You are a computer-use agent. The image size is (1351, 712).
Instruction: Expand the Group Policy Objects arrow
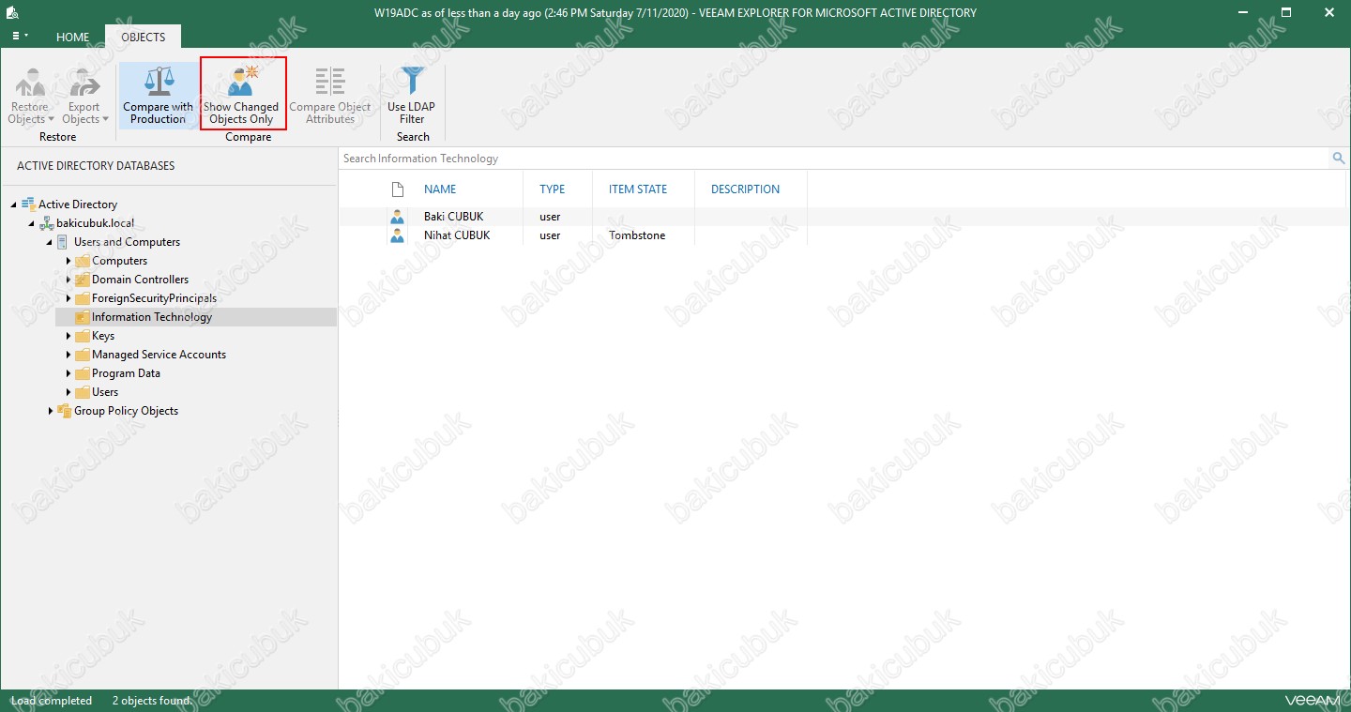(x=50, y=411)
